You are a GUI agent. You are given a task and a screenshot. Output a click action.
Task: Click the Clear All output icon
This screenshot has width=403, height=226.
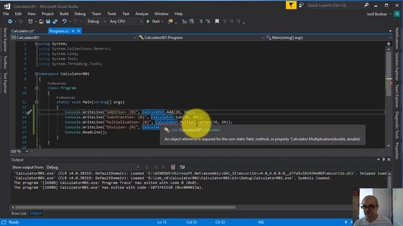click(x=173, y=167)
